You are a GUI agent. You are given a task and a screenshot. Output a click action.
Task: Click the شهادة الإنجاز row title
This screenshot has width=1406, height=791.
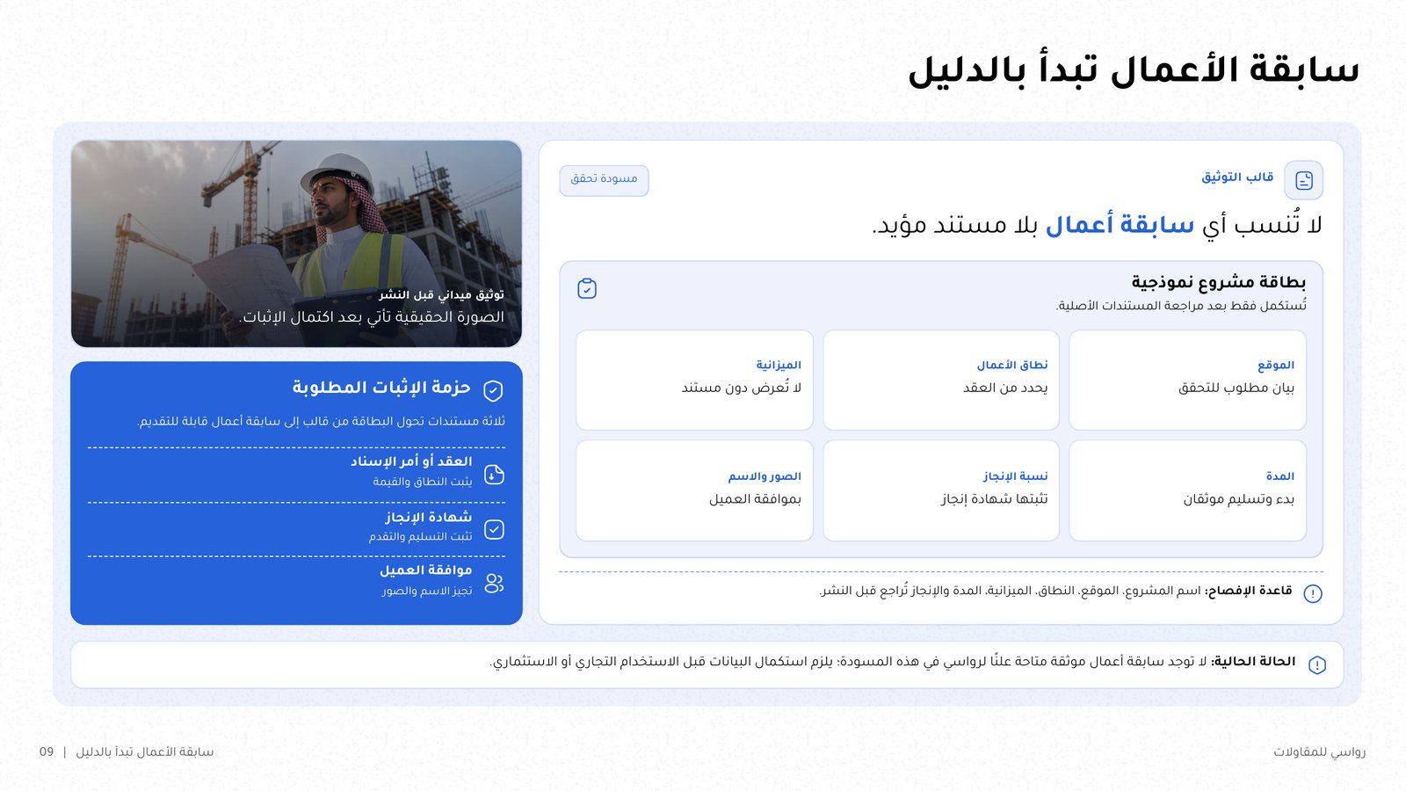pos(428,517)
